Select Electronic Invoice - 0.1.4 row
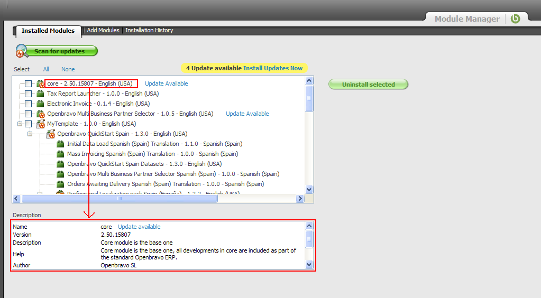Screen dimensions: 541x298 point(98,104)
